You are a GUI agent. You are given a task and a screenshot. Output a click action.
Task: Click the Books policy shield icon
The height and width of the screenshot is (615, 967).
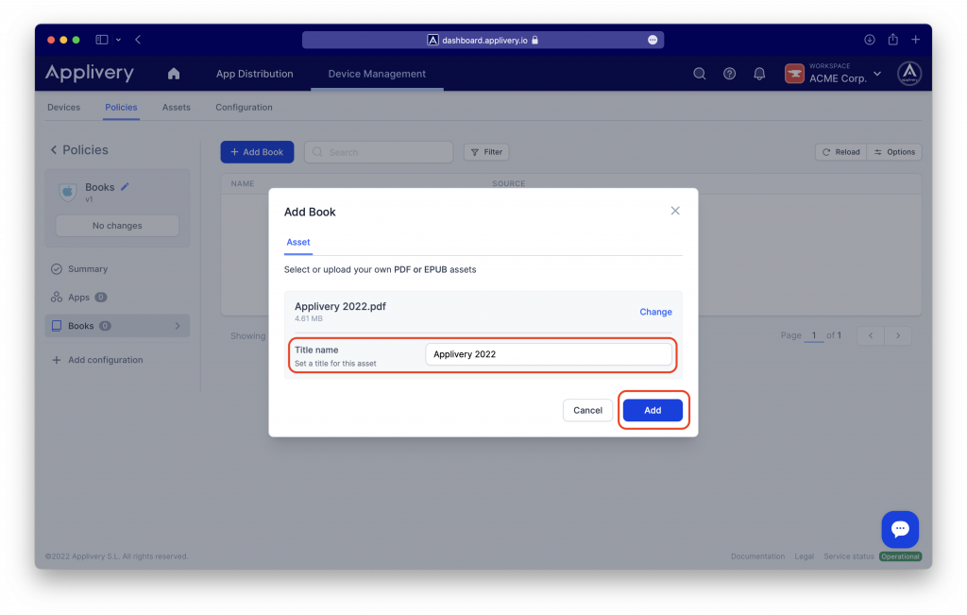68,192
